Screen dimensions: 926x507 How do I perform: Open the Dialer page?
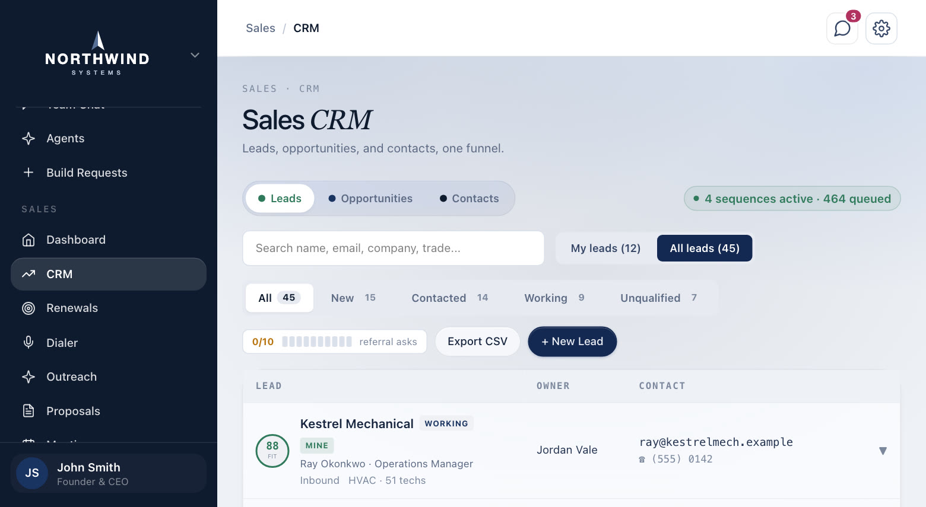[109, 343]
